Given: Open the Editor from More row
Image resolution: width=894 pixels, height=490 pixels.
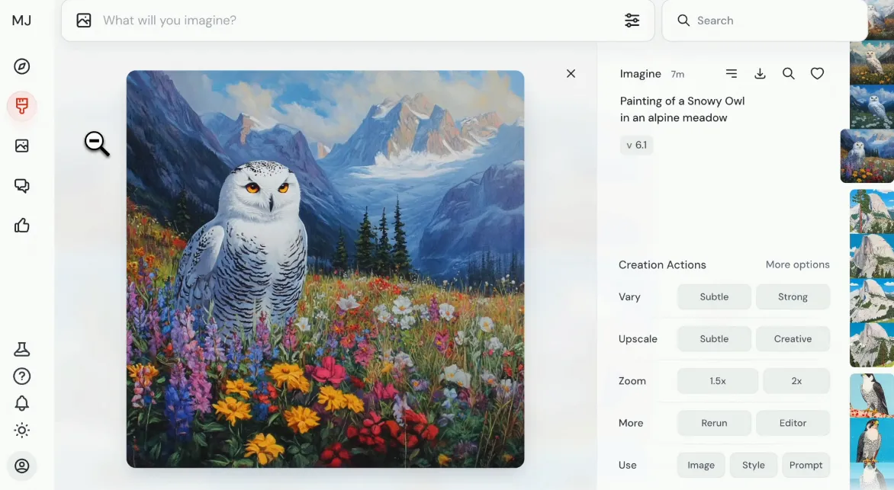Looking at the screenshot, I should [x=793, y=424].
